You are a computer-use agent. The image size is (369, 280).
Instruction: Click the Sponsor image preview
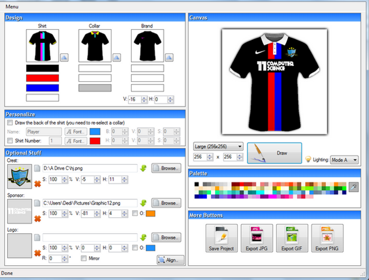pos(20,211)
